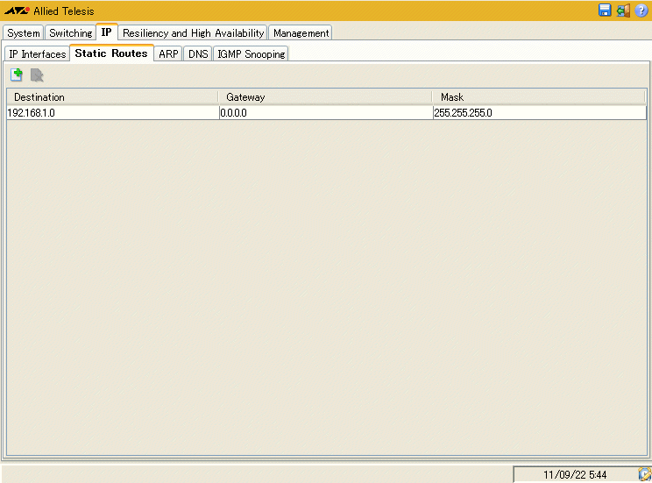Sort by the Destination column header

[112, 97]
